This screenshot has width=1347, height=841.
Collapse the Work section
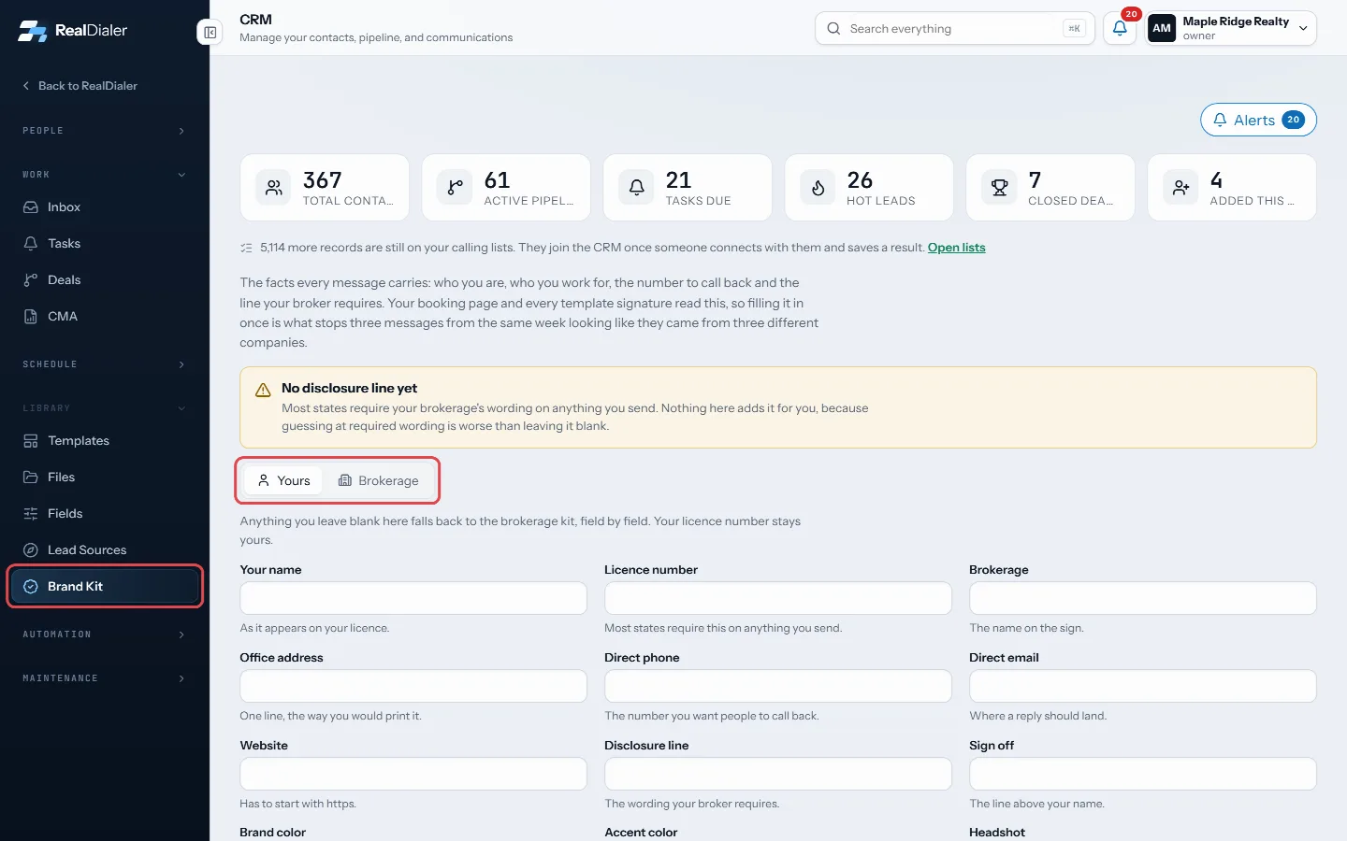pos(105,175)
